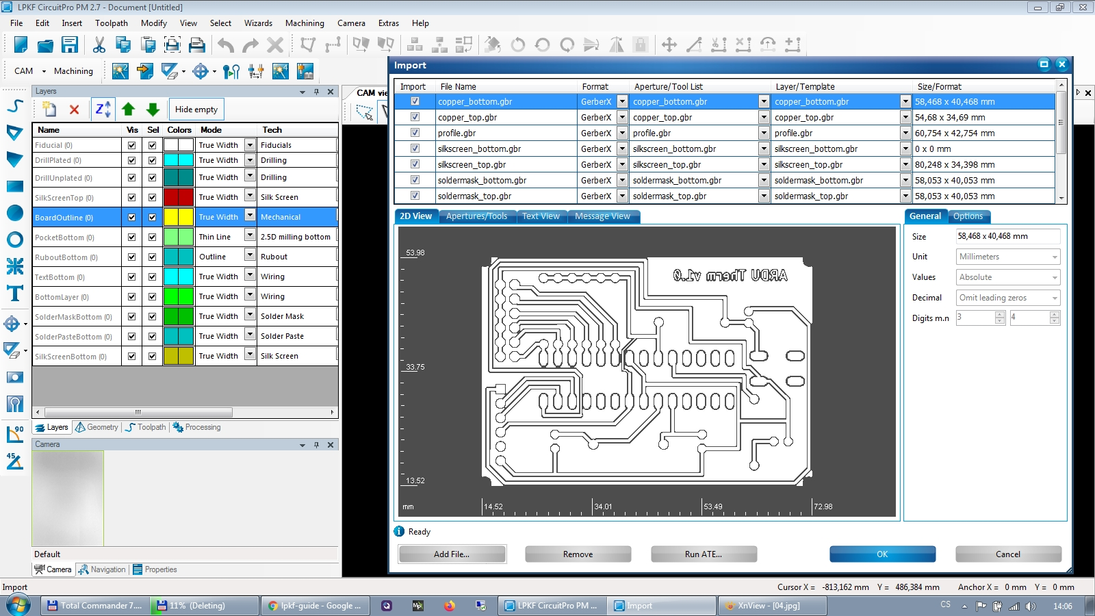Click the Import icon in CAM toolbar

(145, 71)
